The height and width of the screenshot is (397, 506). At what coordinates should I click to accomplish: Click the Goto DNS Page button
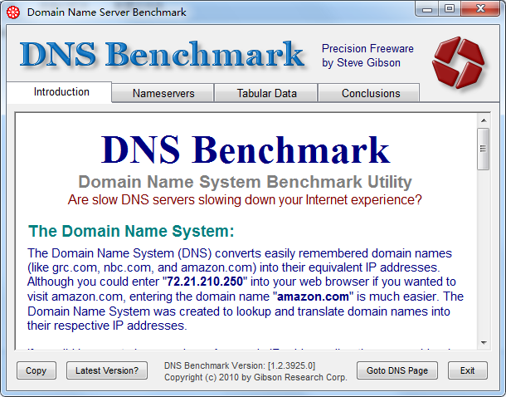coord(397,370)
